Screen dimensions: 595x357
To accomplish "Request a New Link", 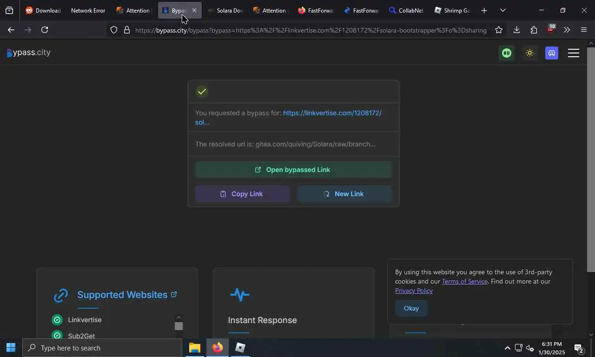I will (344, 194).
